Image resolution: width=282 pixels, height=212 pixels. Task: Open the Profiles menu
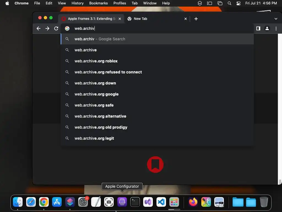point(120,3)
